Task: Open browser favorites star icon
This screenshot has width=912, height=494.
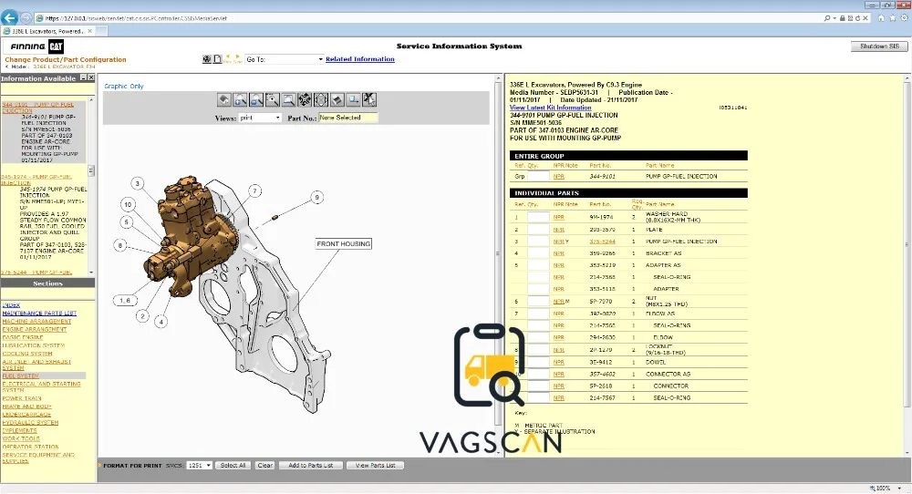Action: coord(893,18)
